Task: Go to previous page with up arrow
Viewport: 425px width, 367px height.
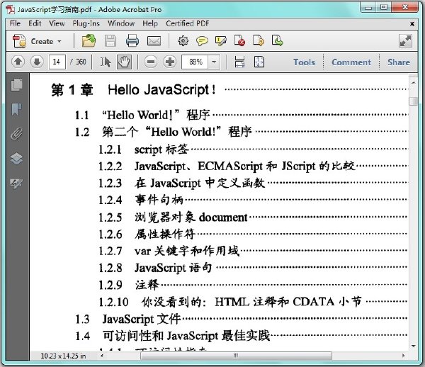Action: pos(18,62)
